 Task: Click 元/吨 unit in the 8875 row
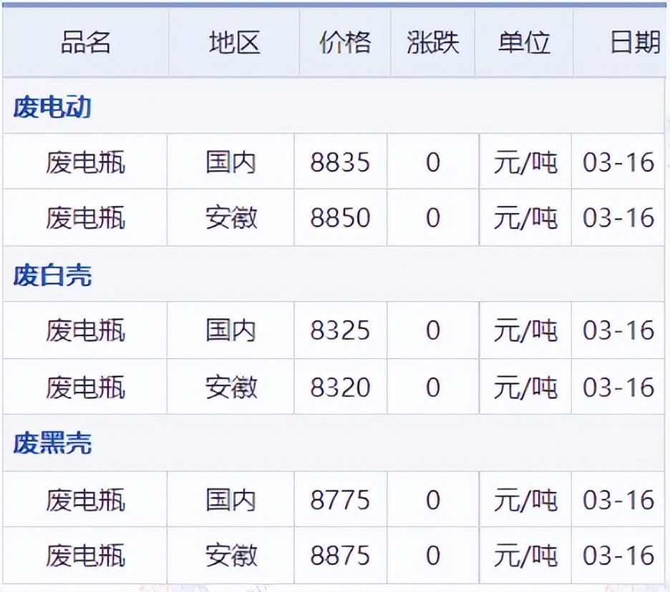(525, 556)
